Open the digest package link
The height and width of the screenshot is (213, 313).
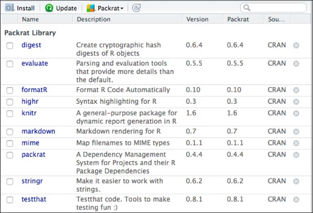click(x=31, y=45)
